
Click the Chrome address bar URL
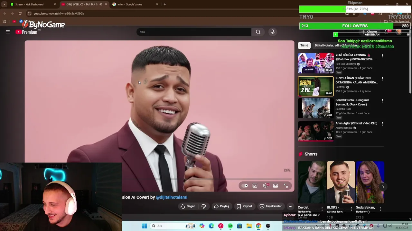(59, 13)
